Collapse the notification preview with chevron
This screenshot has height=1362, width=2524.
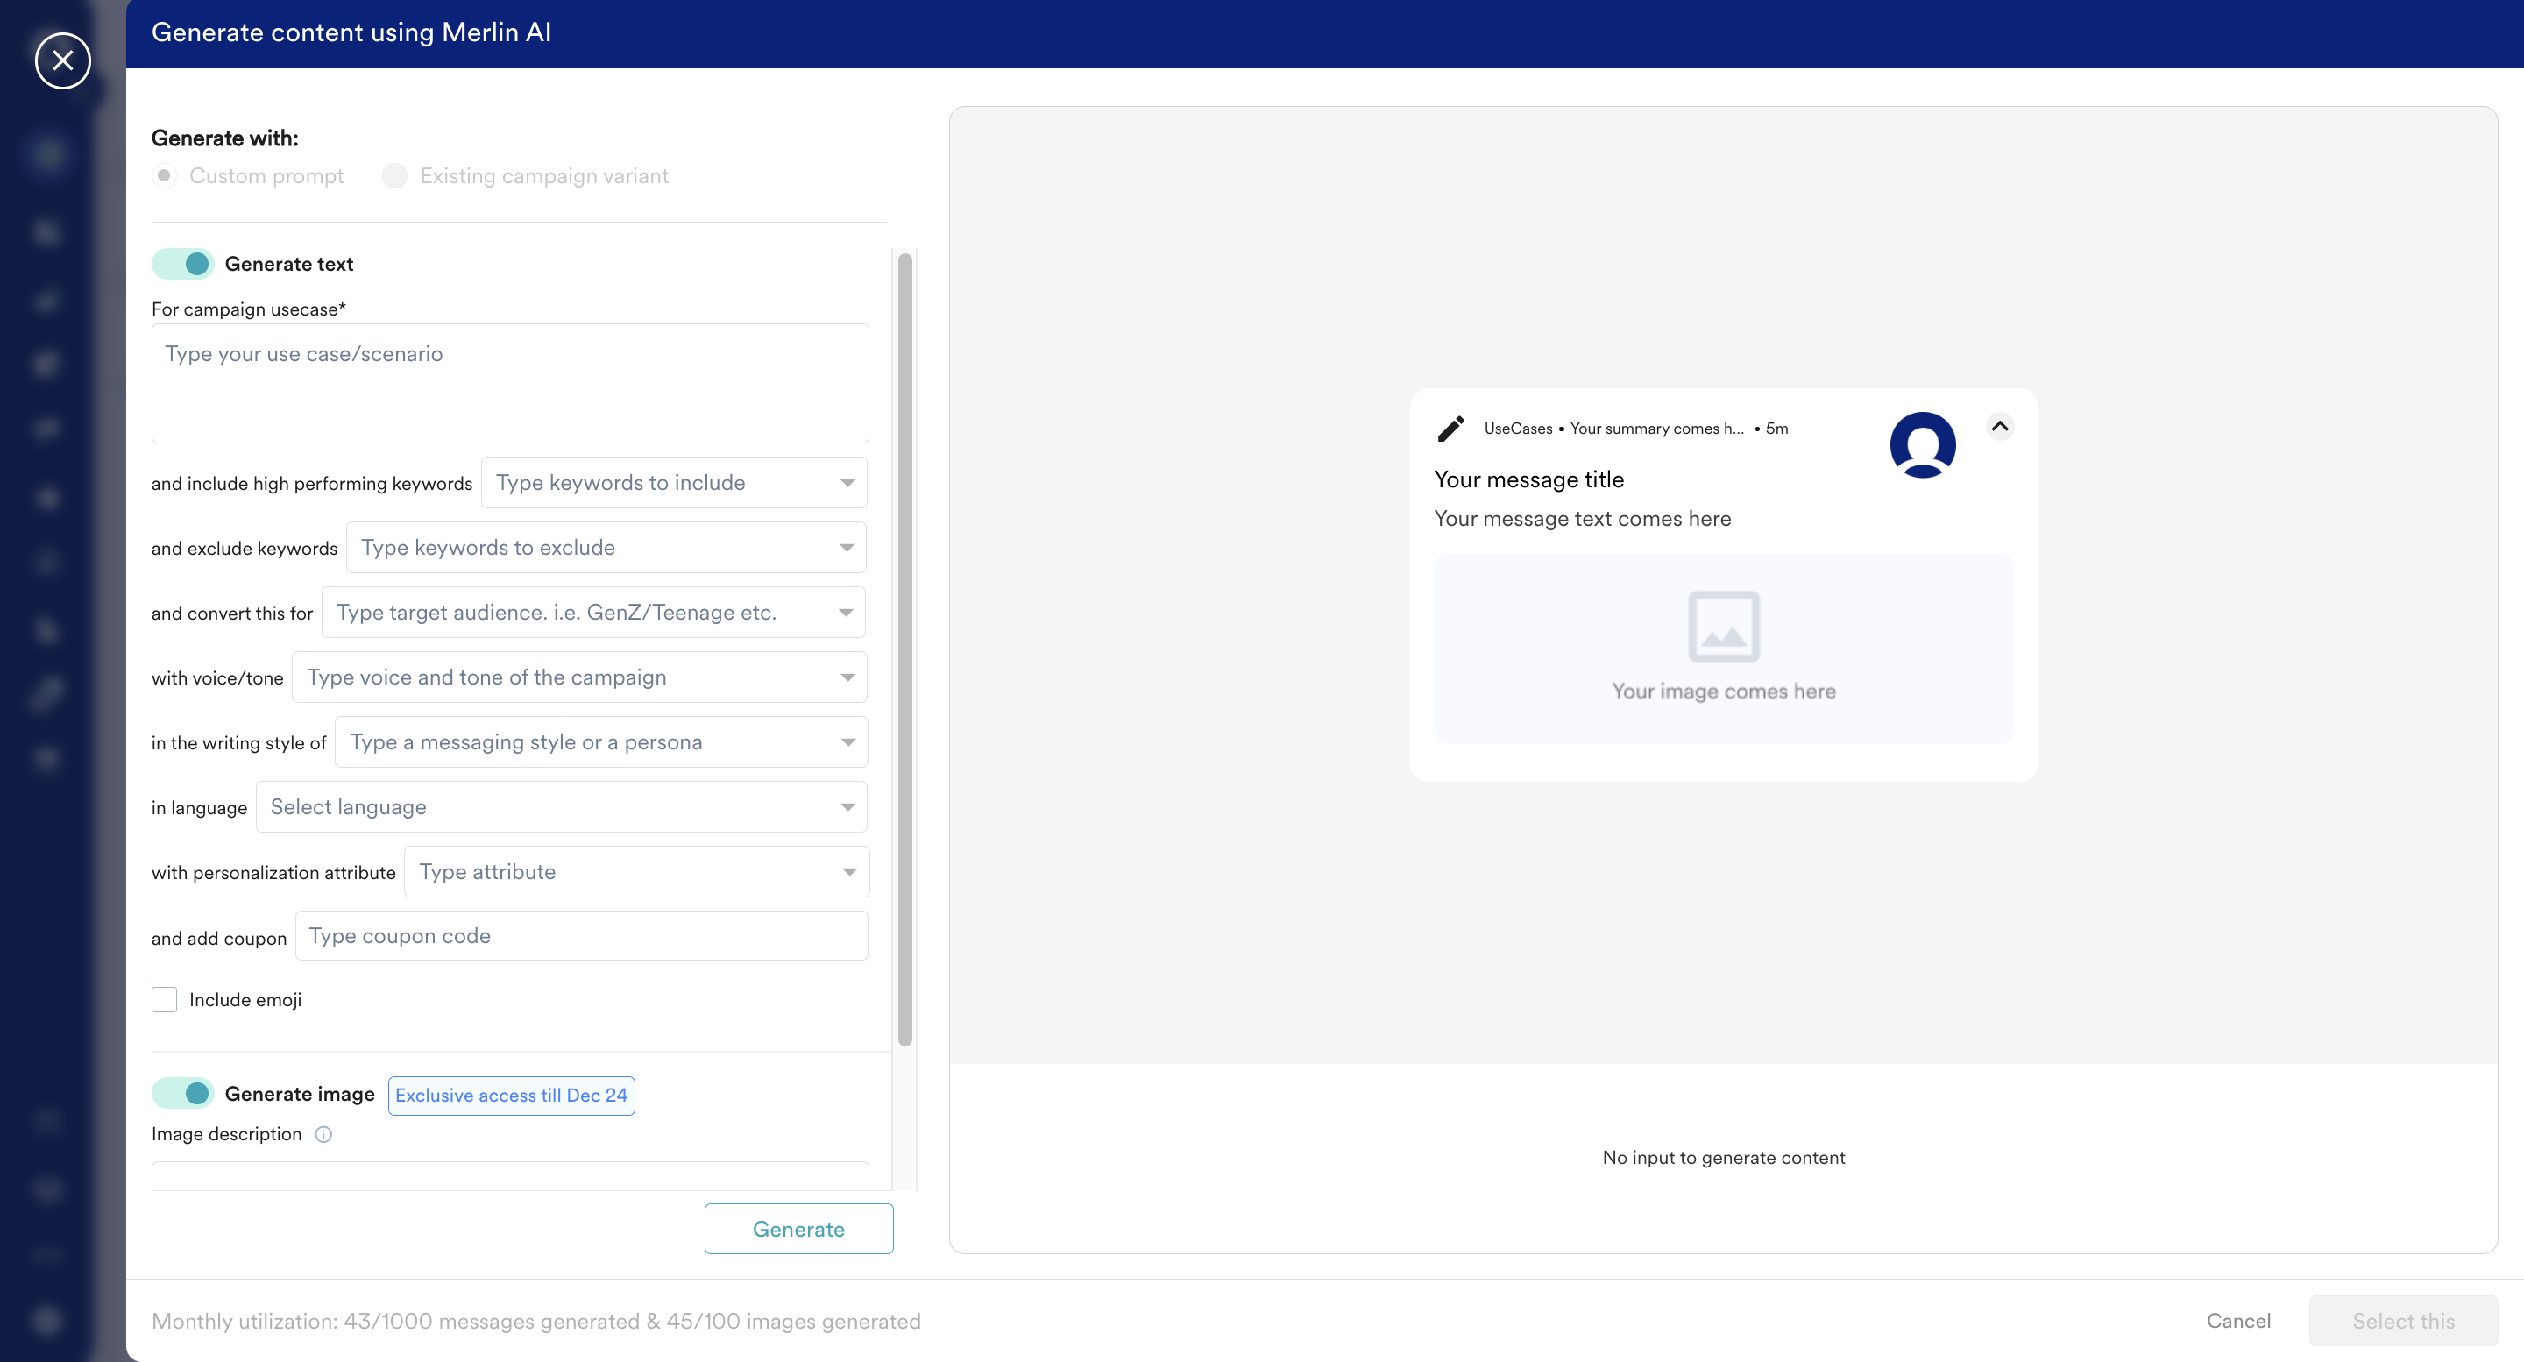2000,426
